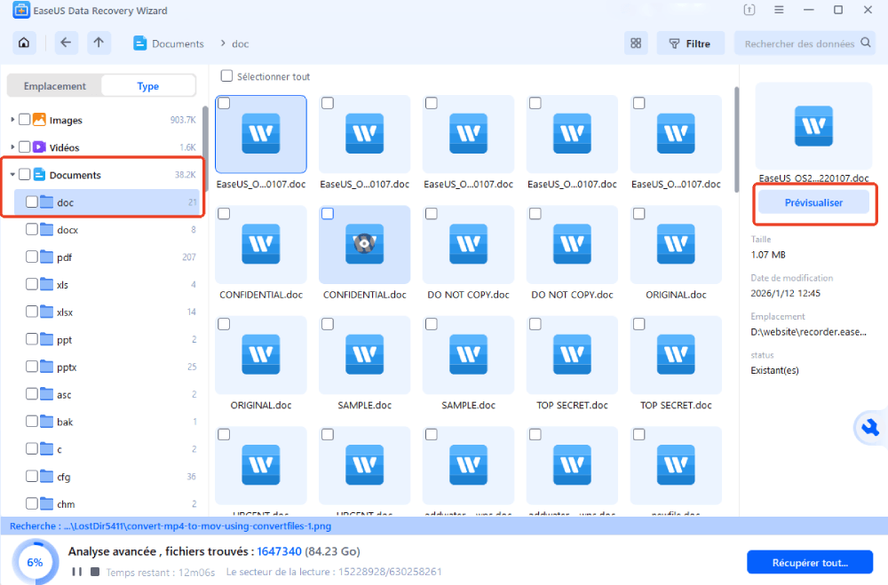Go to the home screen icon

24,43
